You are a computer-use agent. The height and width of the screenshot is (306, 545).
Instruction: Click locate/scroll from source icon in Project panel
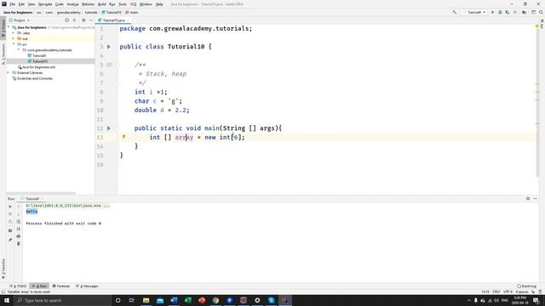[x=66, y=20]
